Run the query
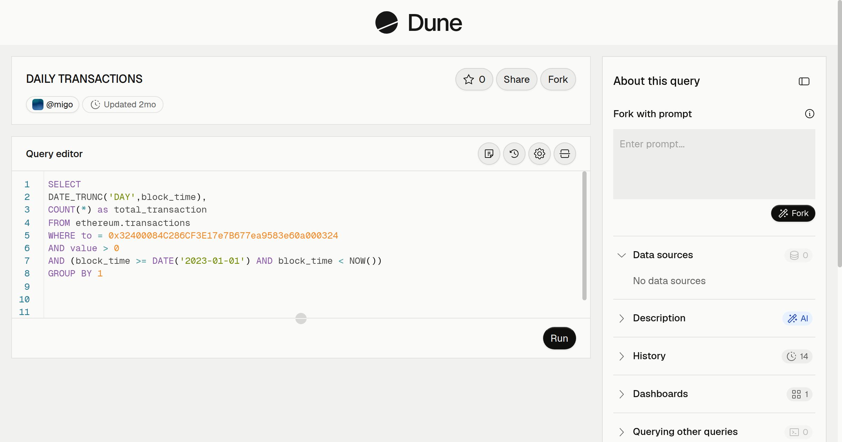Screen dimensions: 842x442 pos(559,338)
